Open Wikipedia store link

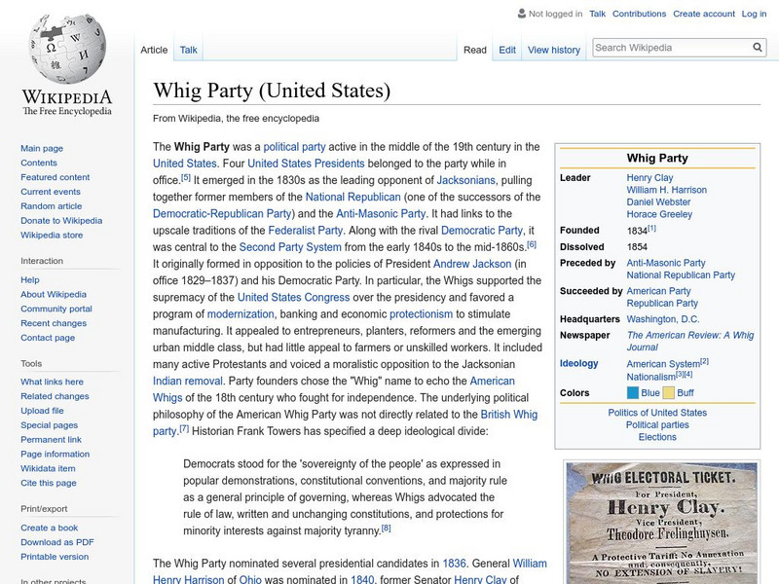52,235
